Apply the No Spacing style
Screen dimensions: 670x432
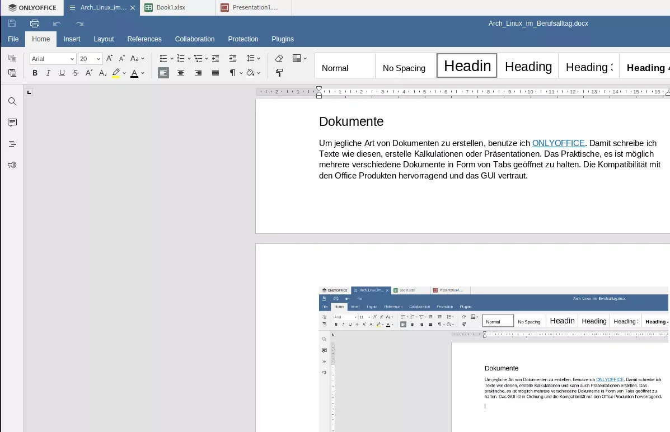click(404, 66)
